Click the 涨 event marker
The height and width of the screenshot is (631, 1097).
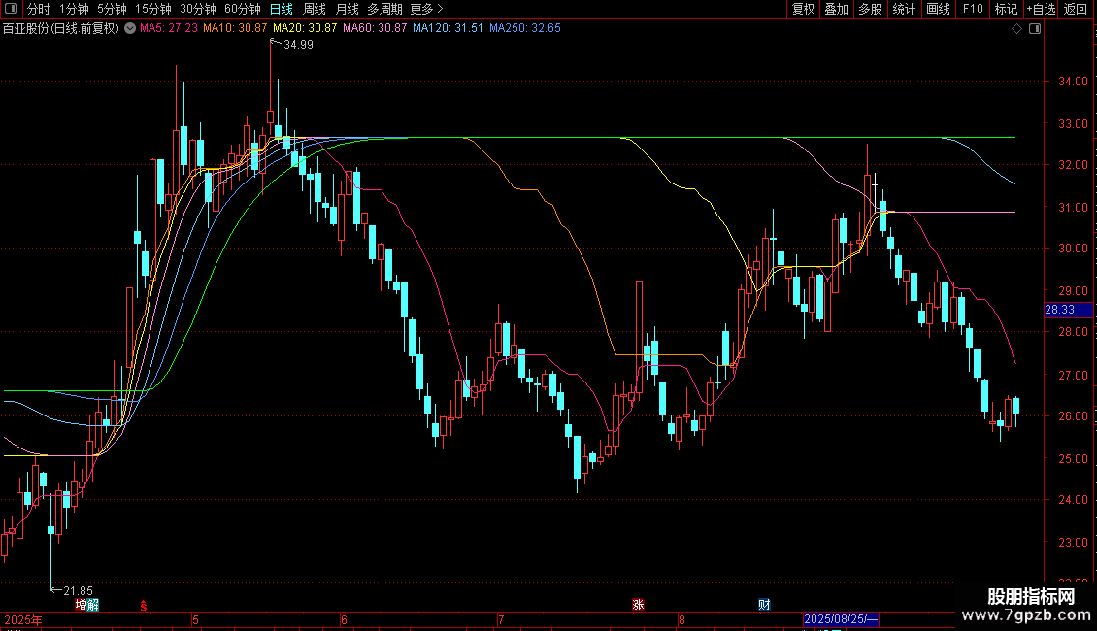pyautogui.click(x=638, y=605)
